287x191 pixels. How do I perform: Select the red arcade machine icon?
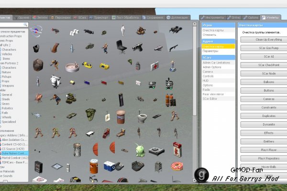point(106,133)
